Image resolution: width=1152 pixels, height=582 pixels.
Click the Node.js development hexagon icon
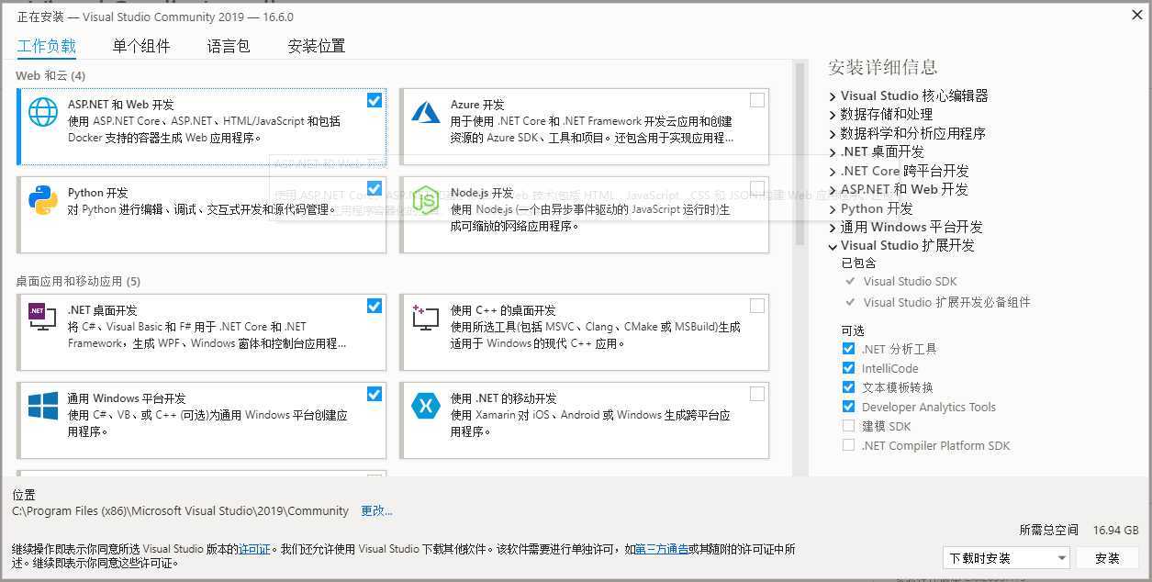point(426,200)
